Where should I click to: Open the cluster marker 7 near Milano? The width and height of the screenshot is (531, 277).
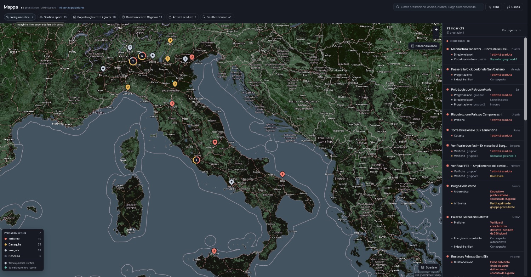tap(133, 62)
